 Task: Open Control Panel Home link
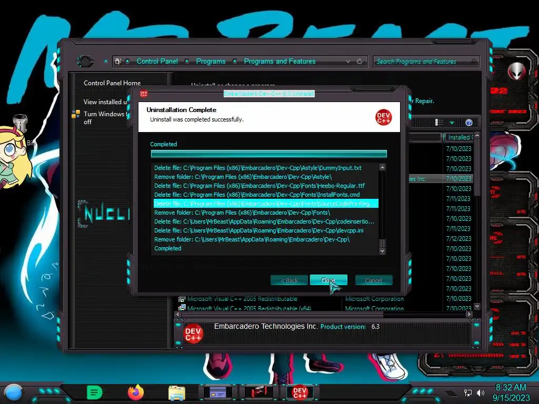pyautogui.click(x=112, y=83)
